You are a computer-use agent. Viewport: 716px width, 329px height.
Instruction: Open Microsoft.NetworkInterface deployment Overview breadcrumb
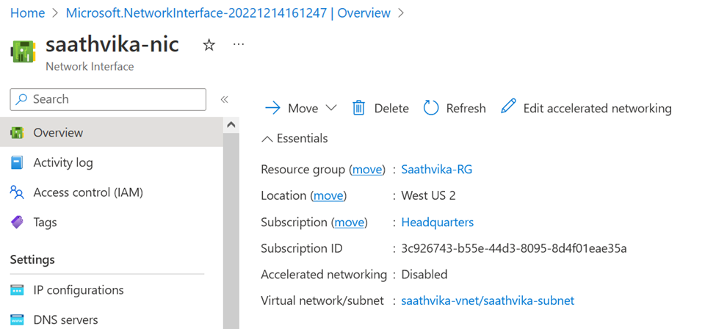pos(228,12)
